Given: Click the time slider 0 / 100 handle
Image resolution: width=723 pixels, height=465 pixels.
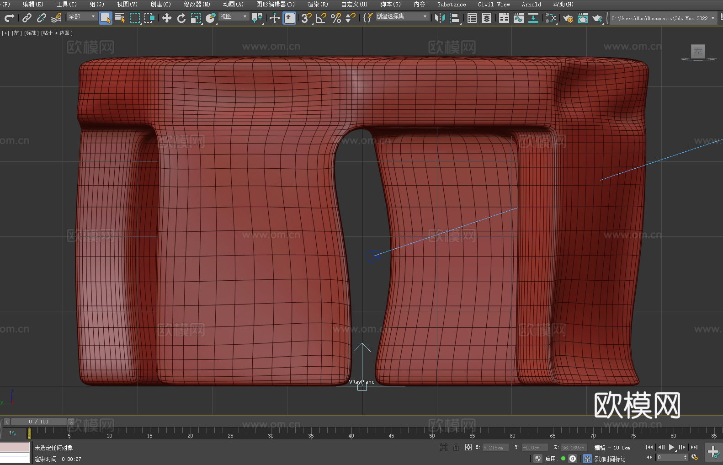Looking at the screenshot, I should [x=39, y=422].
